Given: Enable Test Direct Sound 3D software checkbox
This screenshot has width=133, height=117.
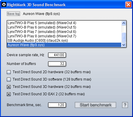Looking at the screenshot, I should 9,79.
